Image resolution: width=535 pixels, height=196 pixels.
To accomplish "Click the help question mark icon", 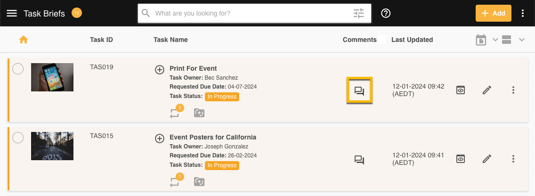I will [386, 13].
